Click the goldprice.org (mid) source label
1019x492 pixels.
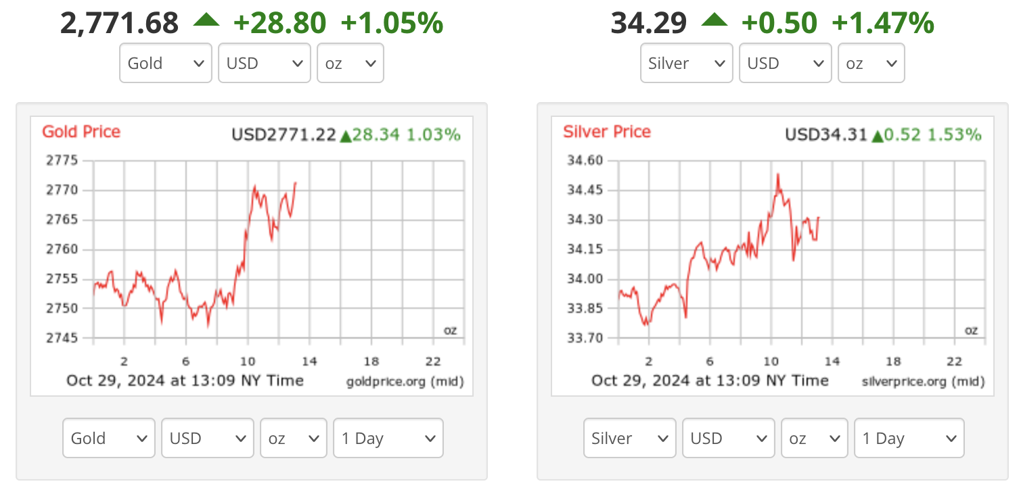(405, 382)
